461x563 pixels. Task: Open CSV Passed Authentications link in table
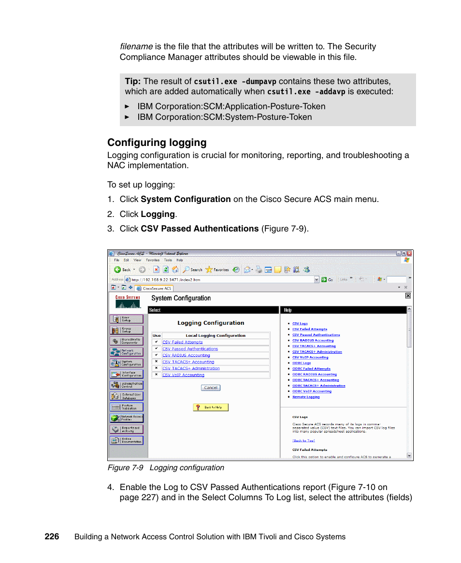tap(190, 348)
